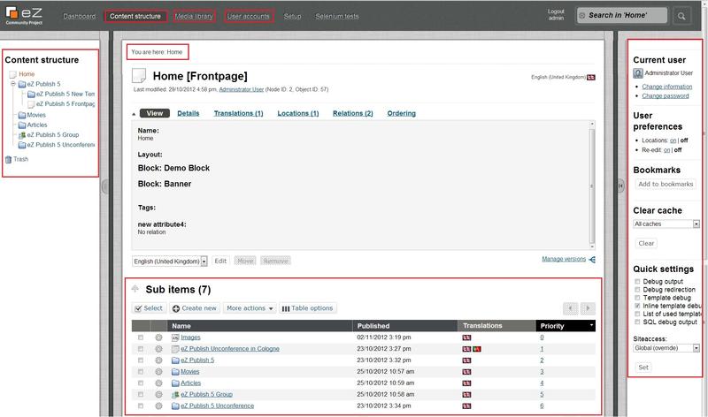The height and width of the screenshot is (417, 708).
Task: Click the magnifier search button
Action: tap(681, 16)
